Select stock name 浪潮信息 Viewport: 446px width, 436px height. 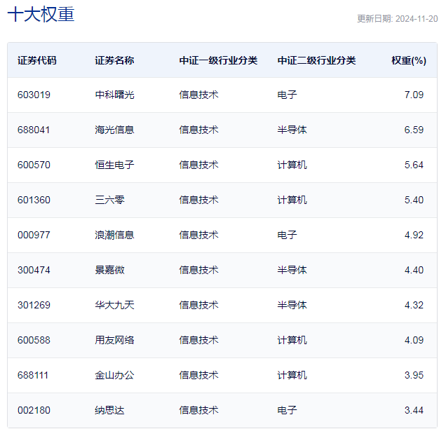[x=114, y=235]
